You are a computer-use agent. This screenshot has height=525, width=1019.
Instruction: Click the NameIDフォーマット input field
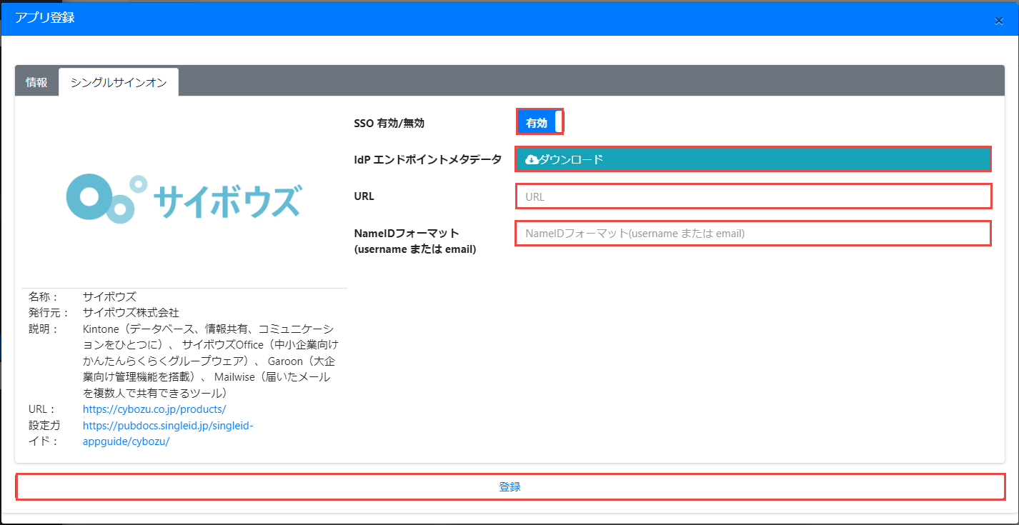(753, 234)
